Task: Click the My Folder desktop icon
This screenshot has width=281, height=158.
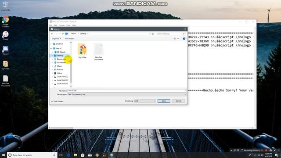Action: point(6,65)
